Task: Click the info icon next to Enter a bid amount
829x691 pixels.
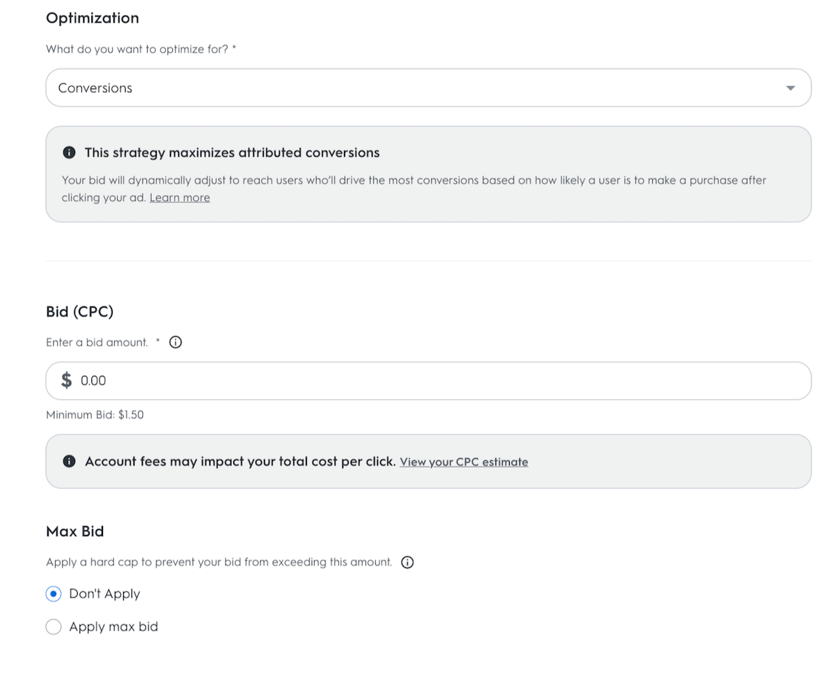Action: [176, 343]
